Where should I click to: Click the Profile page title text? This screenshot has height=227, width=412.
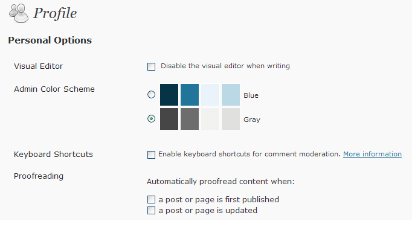click(55, 14)
